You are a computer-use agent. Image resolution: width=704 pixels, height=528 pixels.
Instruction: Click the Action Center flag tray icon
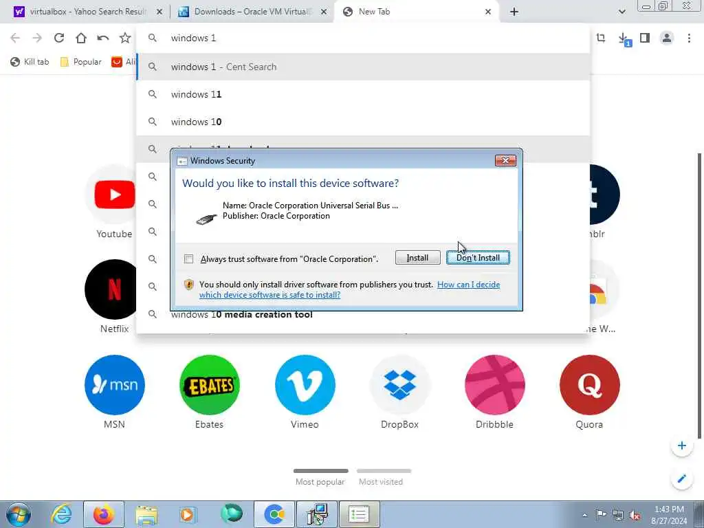coord(601,515)
